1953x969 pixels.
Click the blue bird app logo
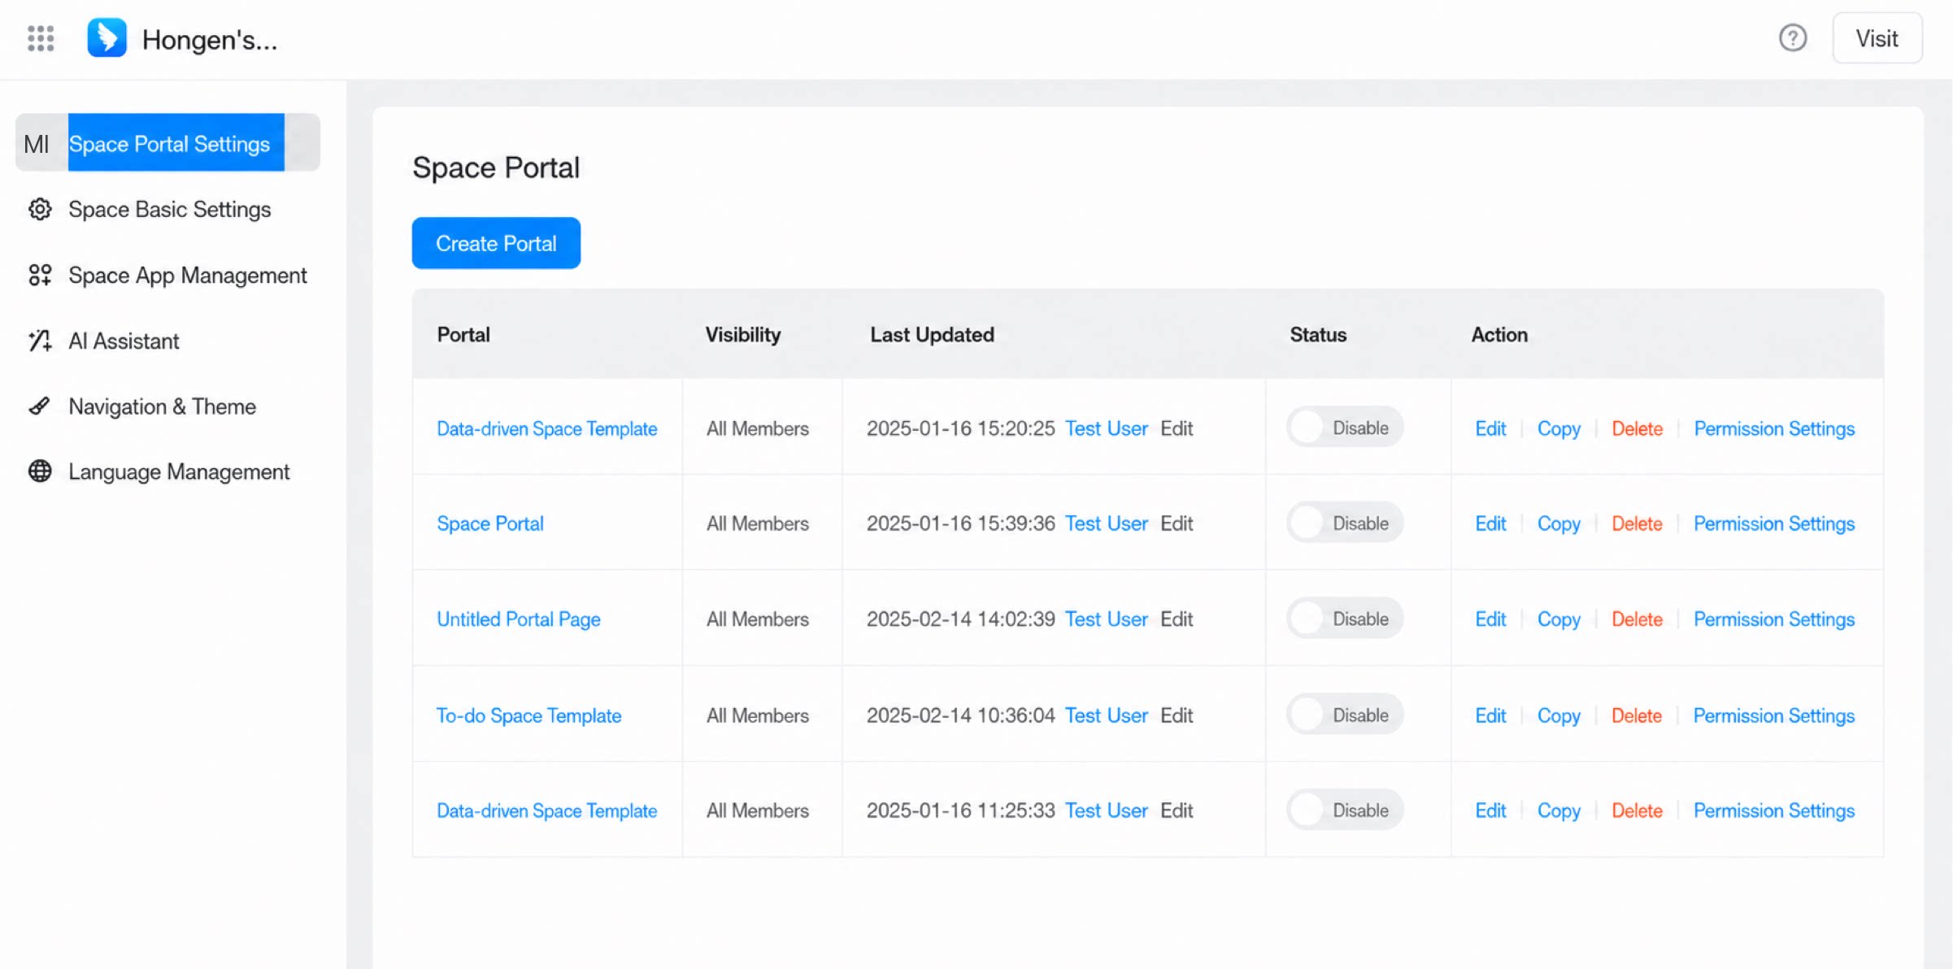[x=107, y=38]
